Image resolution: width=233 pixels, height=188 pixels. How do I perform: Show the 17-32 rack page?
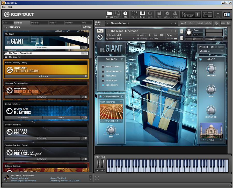pos(192,23)
